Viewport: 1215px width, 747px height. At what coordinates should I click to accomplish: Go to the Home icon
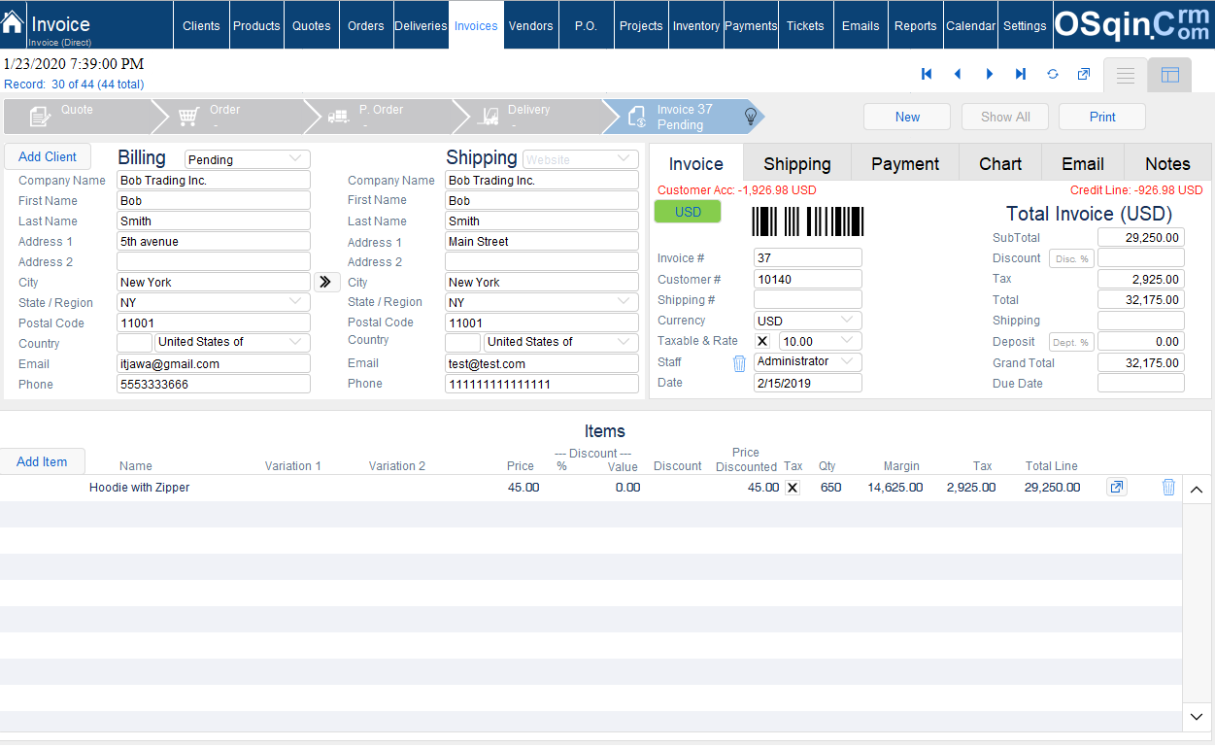click(13, 20)
